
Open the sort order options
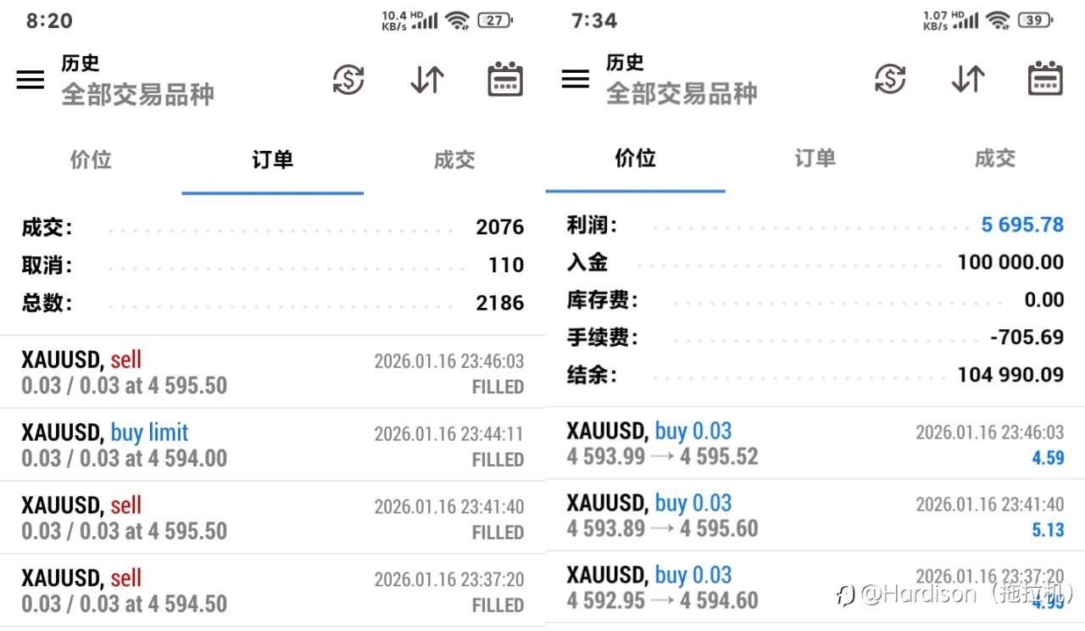[426, 79]
